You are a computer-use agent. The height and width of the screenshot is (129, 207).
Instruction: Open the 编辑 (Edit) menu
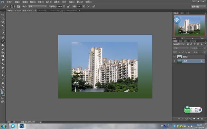[x=17, y=2]
